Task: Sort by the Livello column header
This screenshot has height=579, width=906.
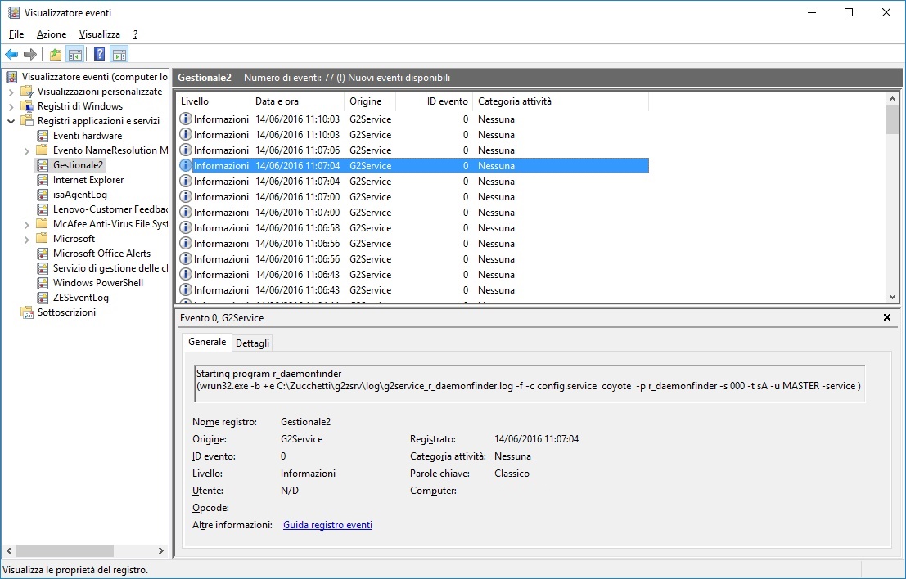Action: click(x=213, y=101)
